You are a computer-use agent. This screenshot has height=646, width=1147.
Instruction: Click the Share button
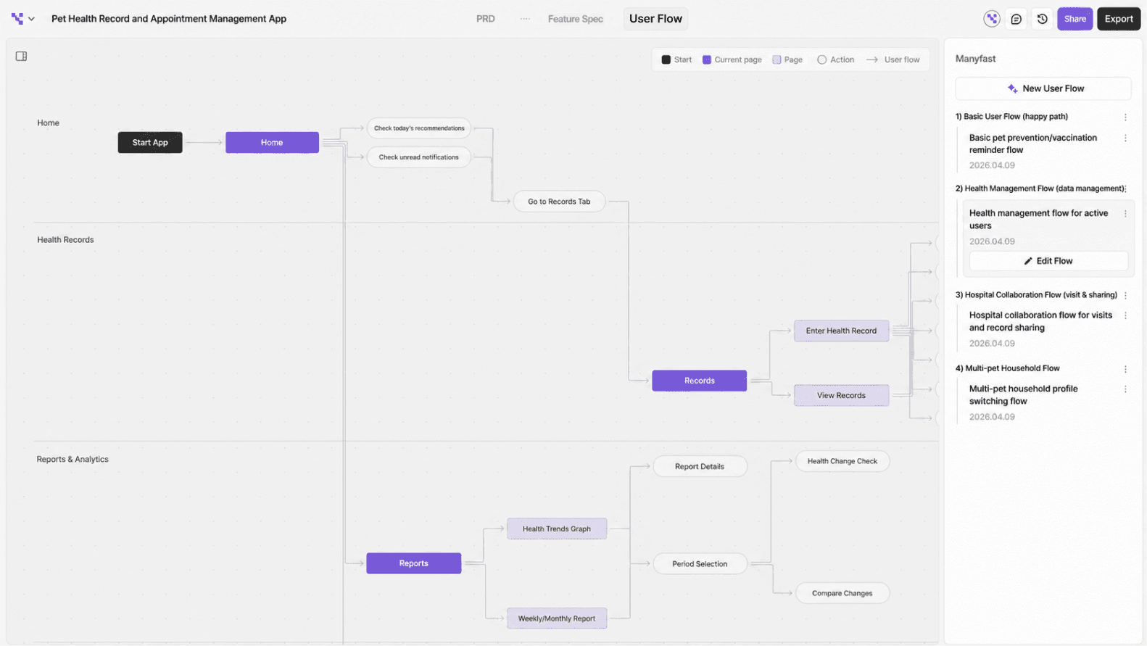click(x=1074, y=19)
